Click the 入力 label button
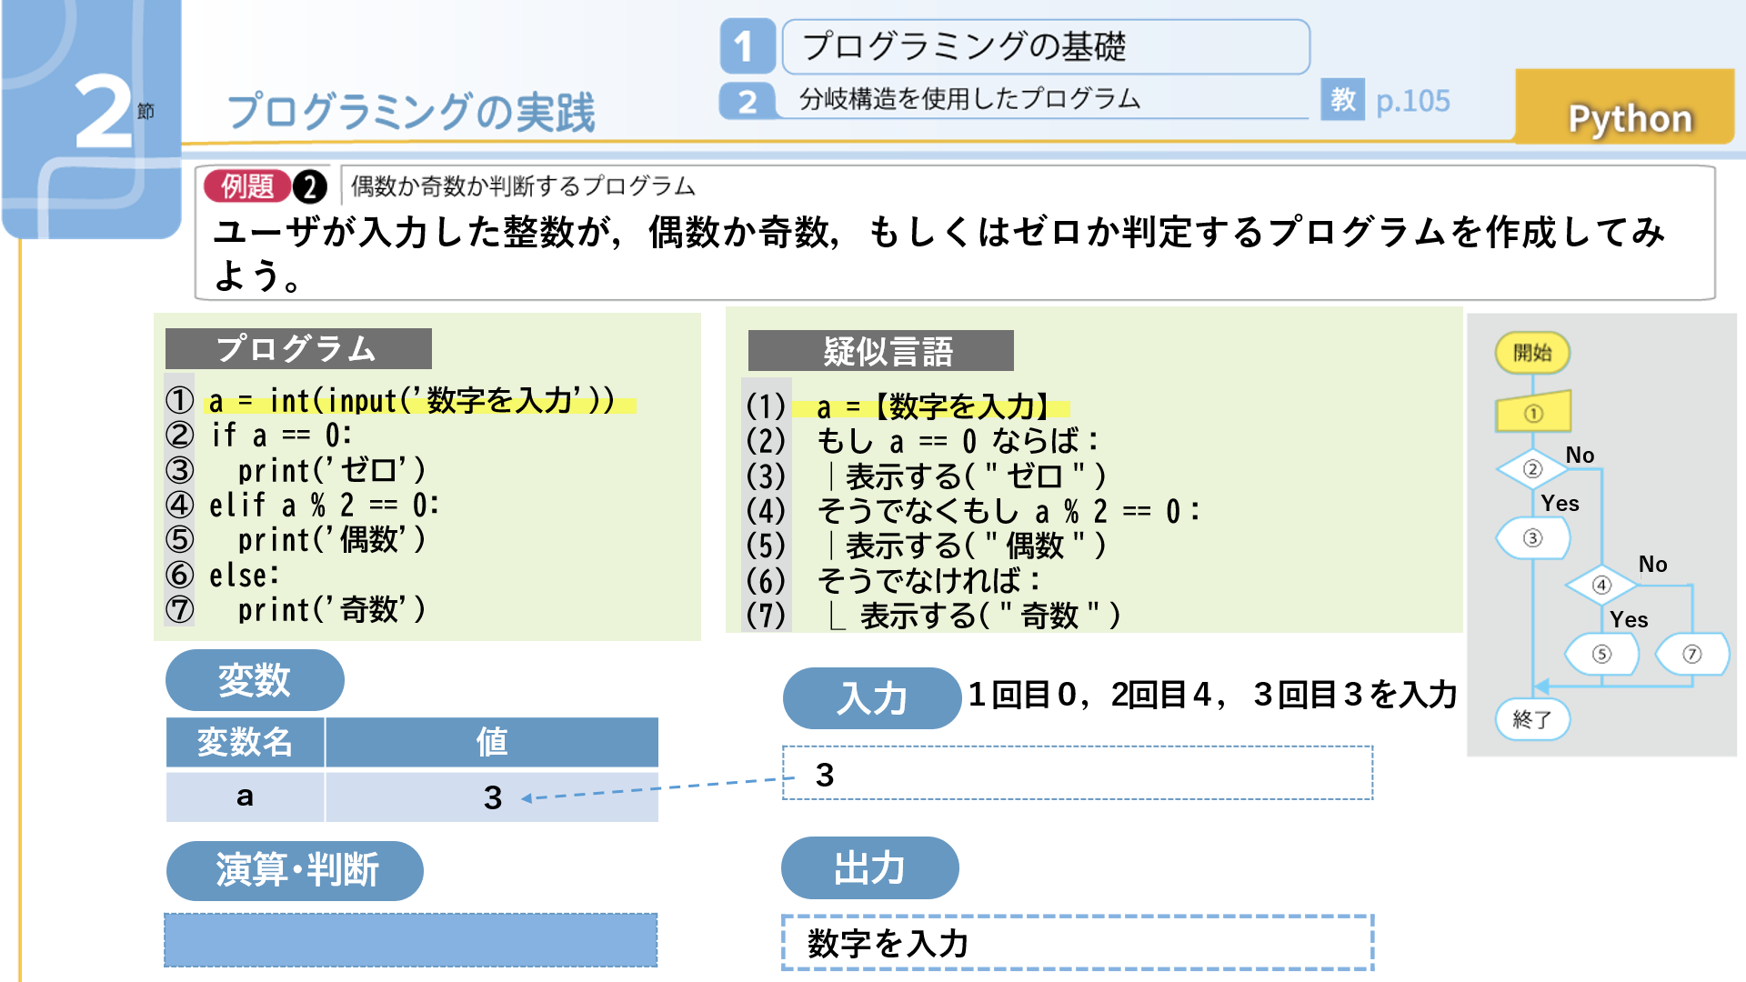The image size is (1746, 982). point(871,697)
